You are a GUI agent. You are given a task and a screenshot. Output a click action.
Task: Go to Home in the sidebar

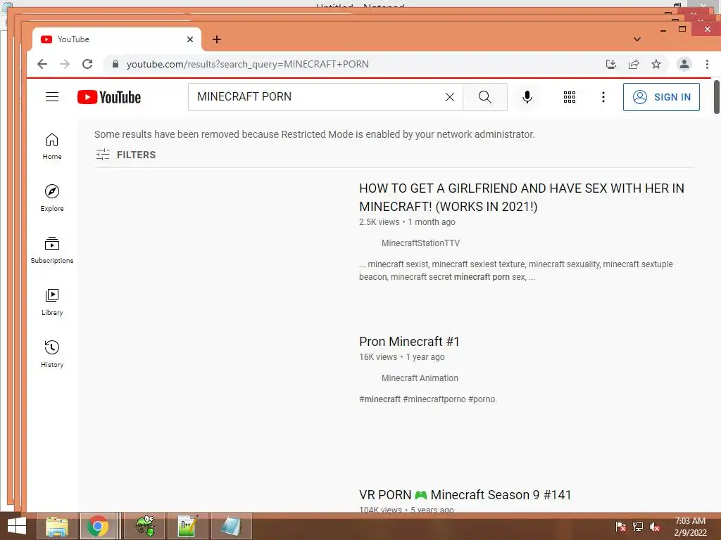click(52, 146)
